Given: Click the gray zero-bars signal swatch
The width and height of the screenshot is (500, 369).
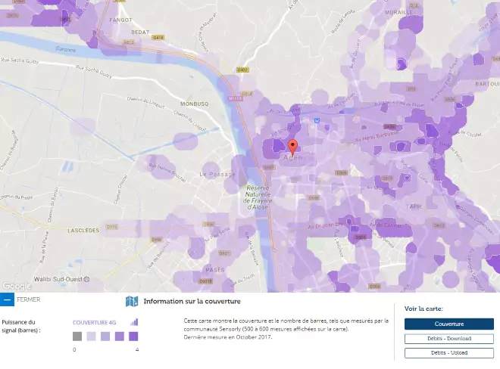Looking at the screenshot, I should pyautogui.click(x=77, y=336).
